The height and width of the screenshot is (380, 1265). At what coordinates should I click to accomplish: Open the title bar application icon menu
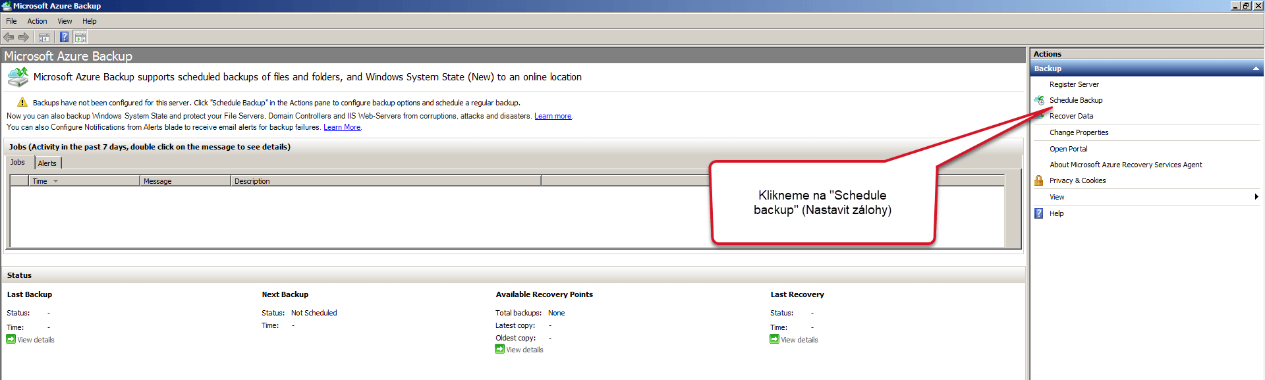pos(7,6)
